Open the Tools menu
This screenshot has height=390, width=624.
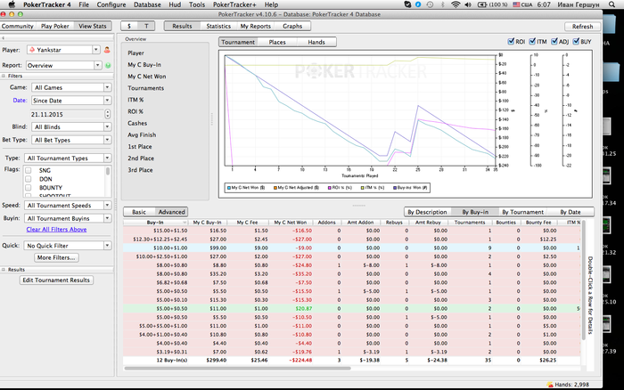[197, 4]
